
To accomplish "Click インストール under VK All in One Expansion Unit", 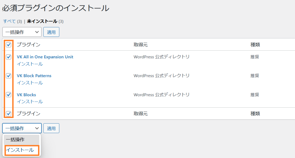I will pyautogui.click(x=30, y=64).
